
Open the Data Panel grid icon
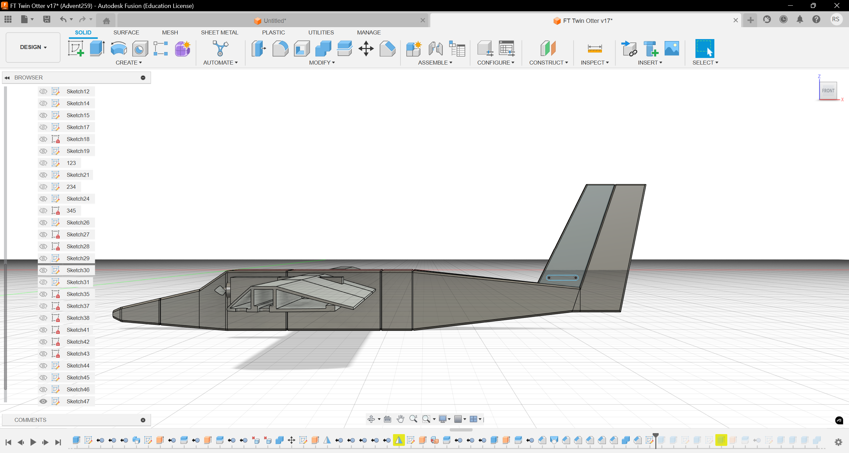coord(8,19)
